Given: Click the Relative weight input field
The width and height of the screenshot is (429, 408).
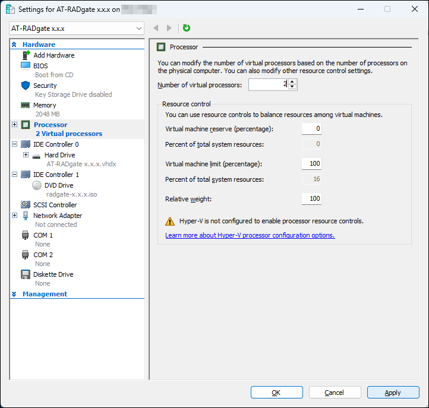Looking at the screenshot, I should 311,198.
